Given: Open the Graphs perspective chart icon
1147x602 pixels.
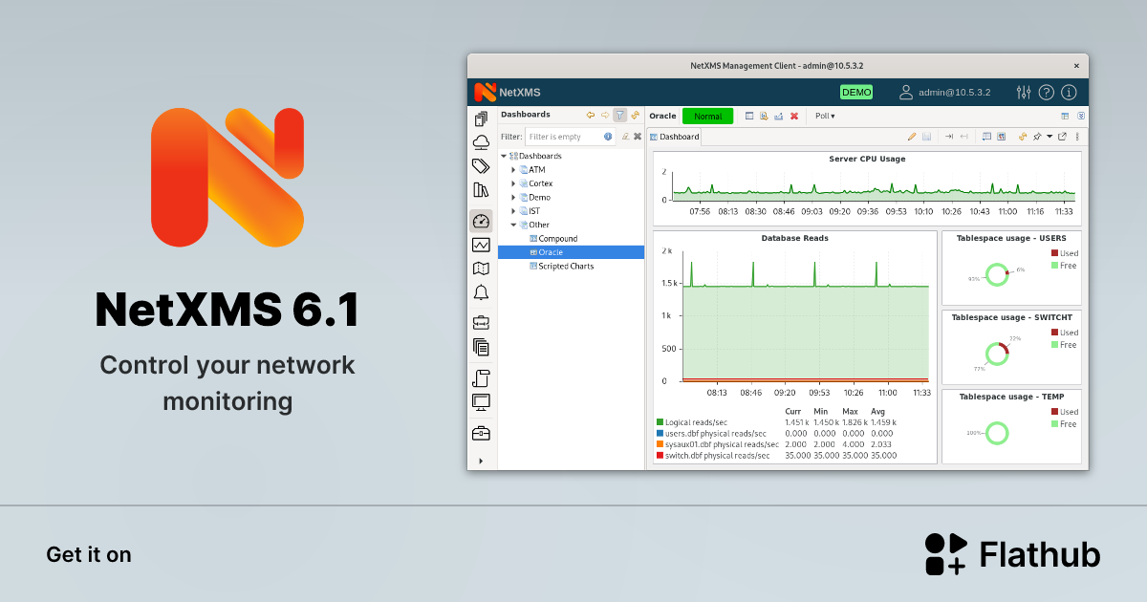Looking at the screenshot, I should coord(481,246).
